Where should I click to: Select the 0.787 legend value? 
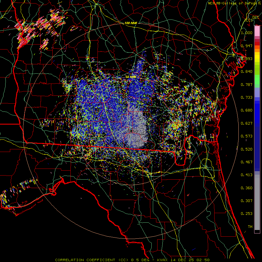tap(247, 84)
